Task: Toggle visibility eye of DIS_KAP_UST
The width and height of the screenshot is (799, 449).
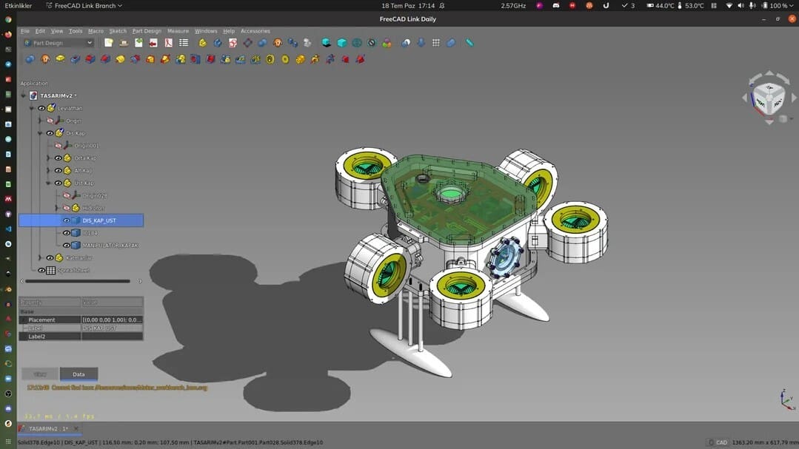Action: [67, 220]
